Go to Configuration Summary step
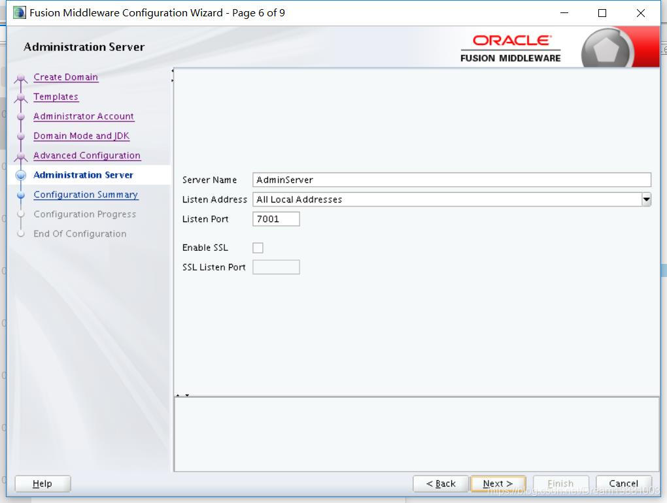Screen dimensions: 667x503 tap(86, 195)
